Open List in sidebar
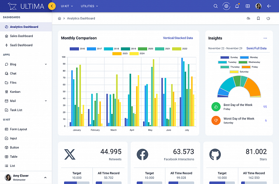This screenshot has width=279, height=184. point(26,166)
